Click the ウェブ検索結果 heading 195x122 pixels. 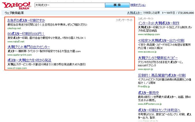point(14,13)
